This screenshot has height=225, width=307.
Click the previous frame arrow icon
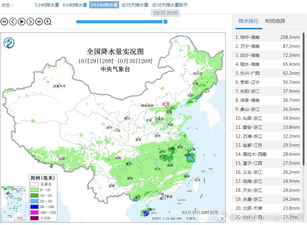point(13,22)
